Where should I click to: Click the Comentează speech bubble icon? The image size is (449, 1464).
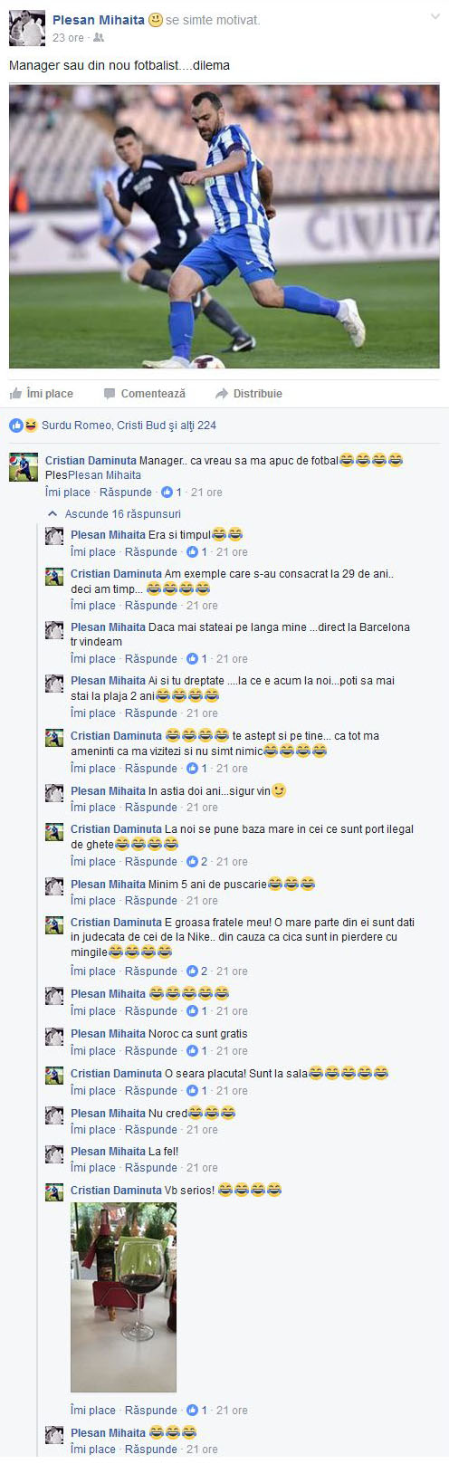click(110, 394)
